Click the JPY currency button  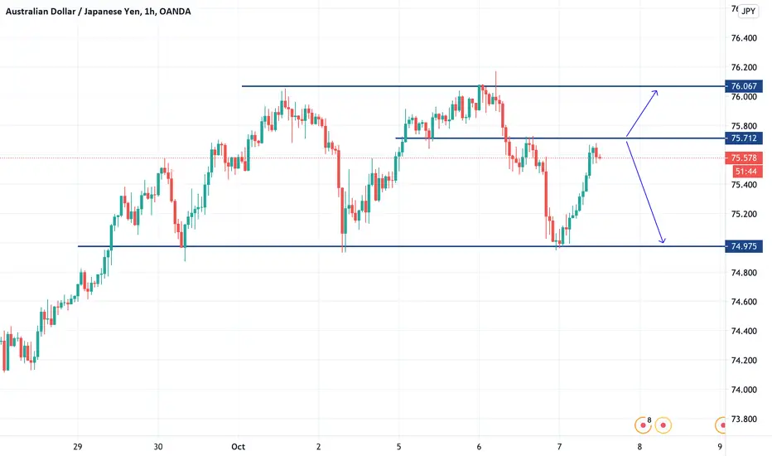click(748, 11)
